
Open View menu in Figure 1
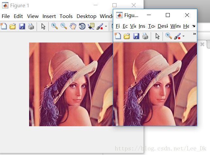tap(33, 16)
